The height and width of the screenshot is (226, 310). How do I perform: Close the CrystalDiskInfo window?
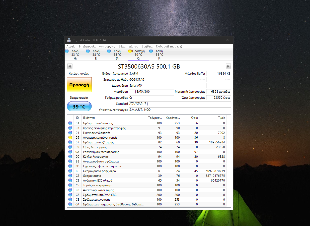tap(227, 40)
